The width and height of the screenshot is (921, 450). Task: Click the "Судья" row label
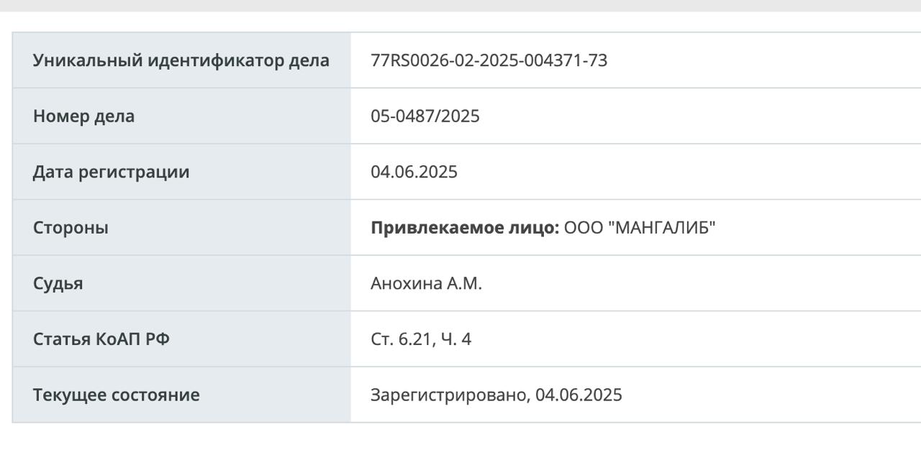coord(58,283)
